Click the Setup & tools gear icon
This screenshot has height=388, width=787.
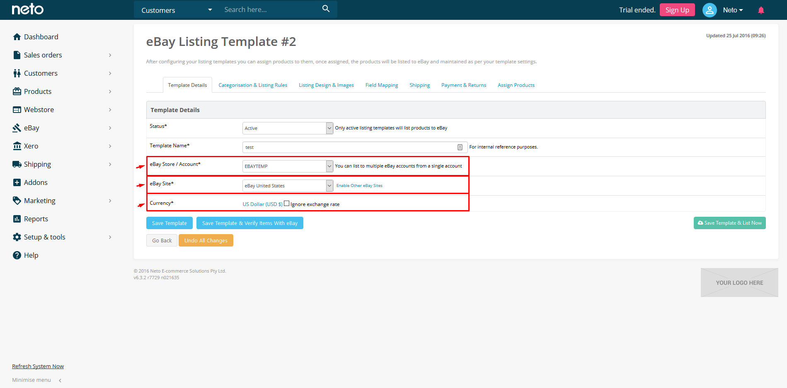17,237
